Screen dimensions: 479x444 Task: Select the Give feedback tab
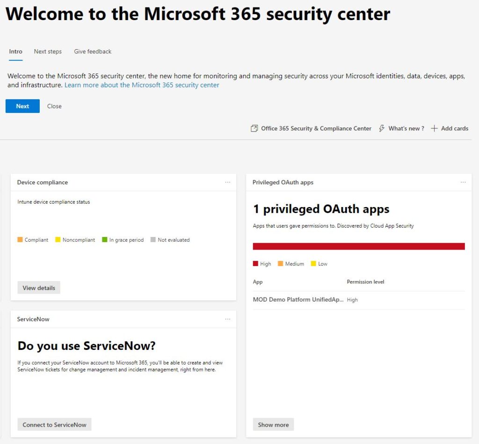pos(92,52)
